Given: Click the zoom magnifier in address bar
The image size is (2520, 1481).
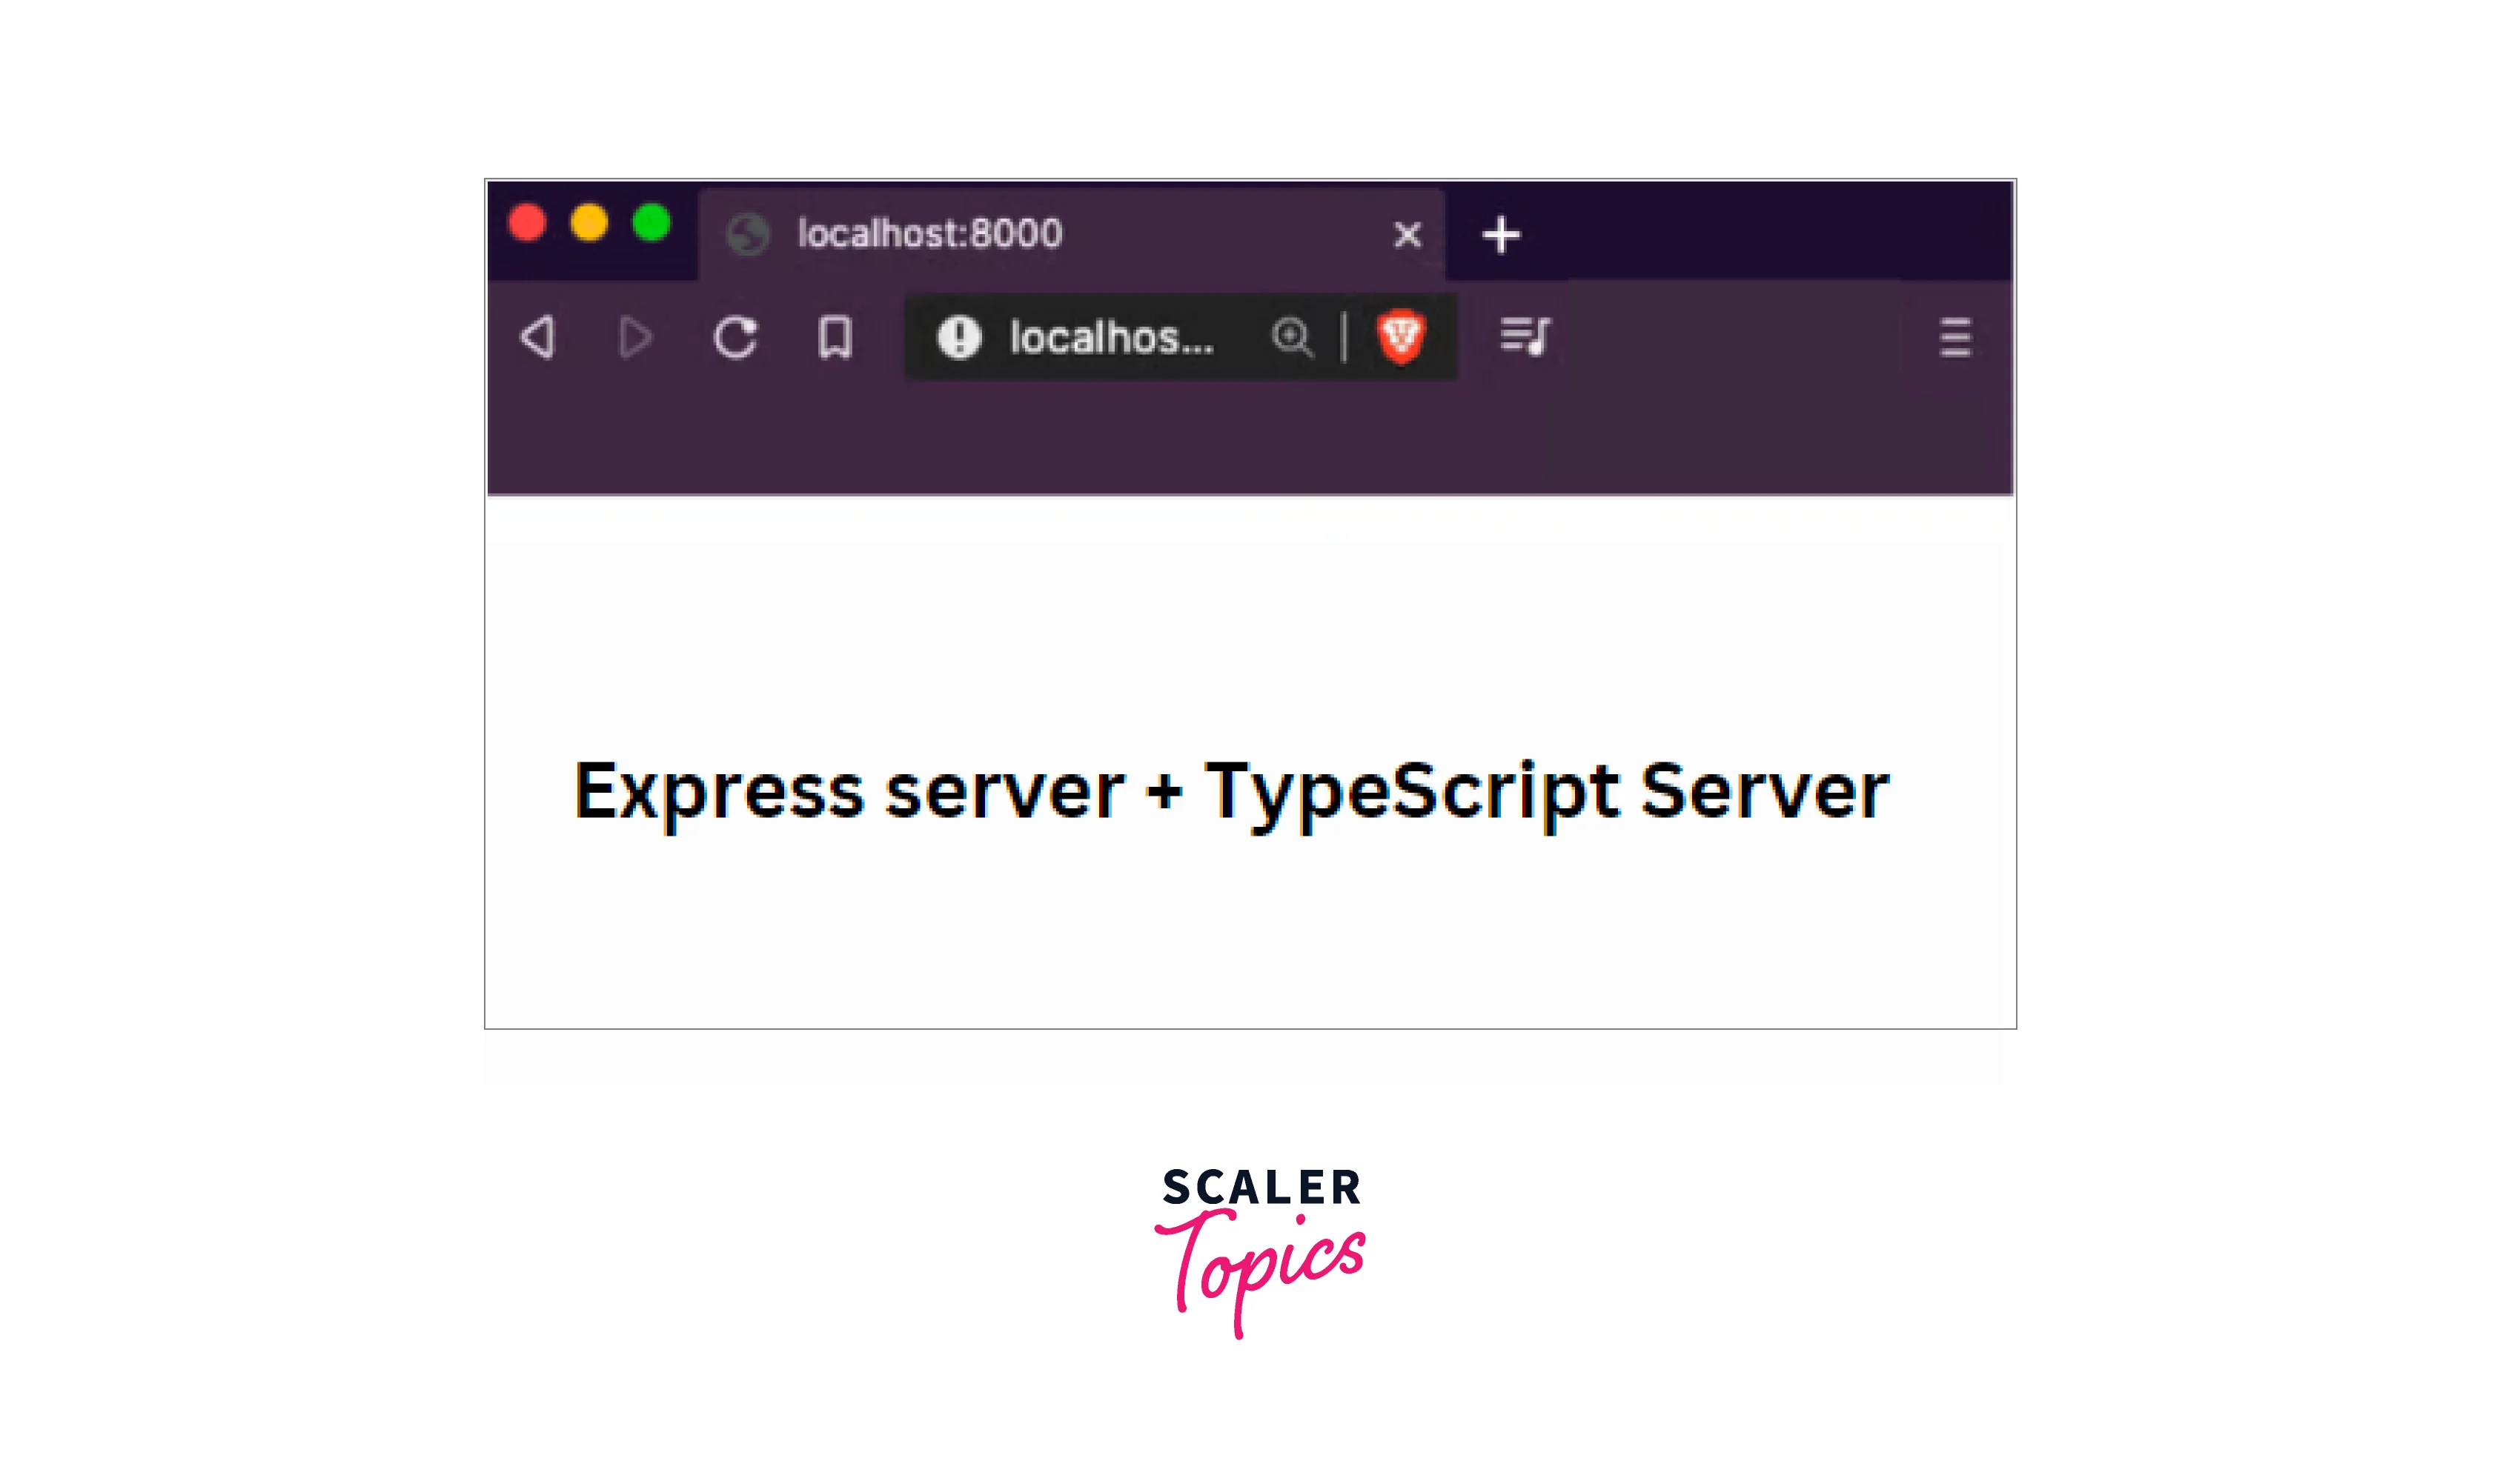Looking at the screenshot, I should [1291, 337].
